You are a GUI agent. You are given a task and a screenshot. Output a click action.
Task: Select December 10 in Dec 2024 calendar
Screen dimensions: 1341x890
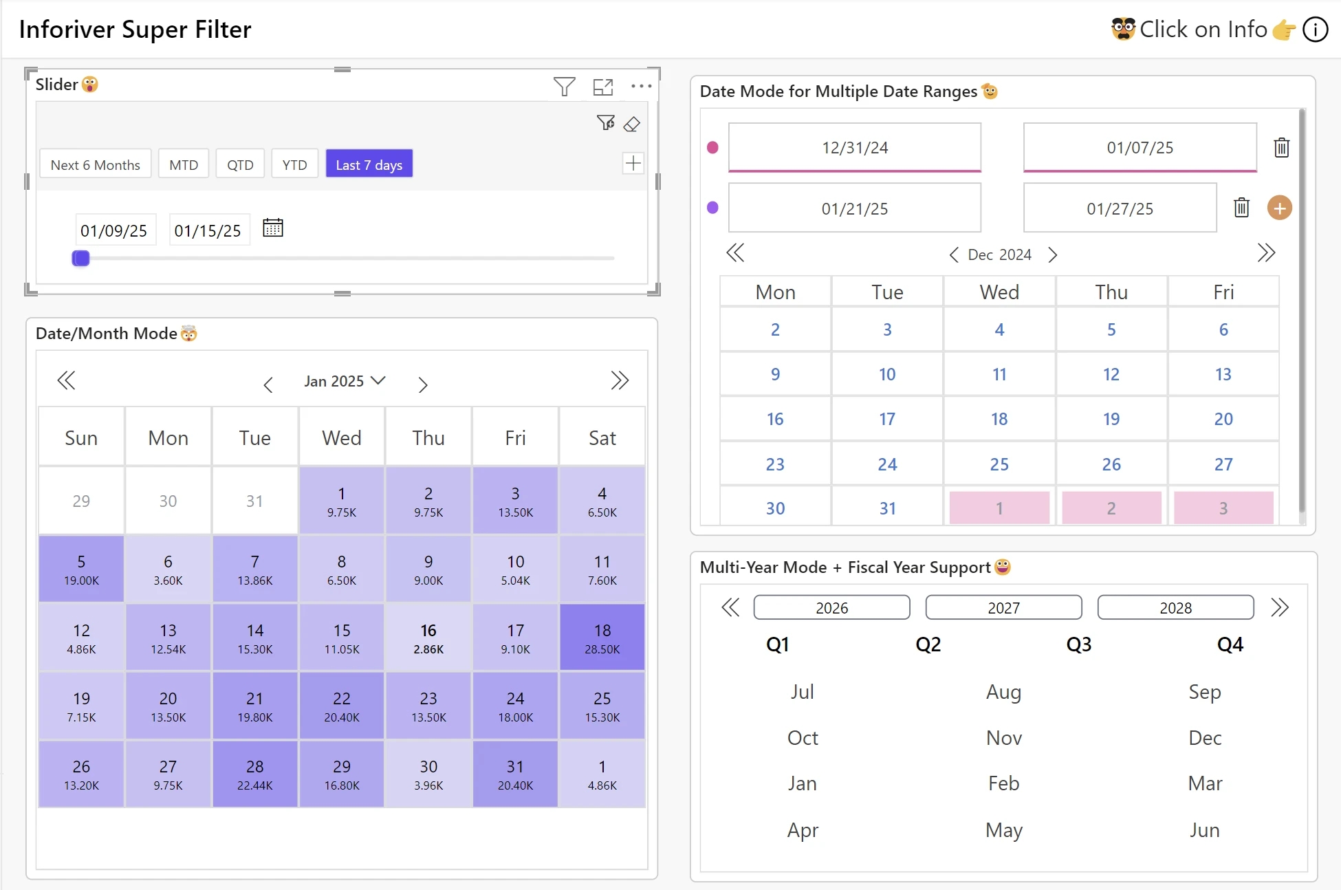(x=887, y=374)
